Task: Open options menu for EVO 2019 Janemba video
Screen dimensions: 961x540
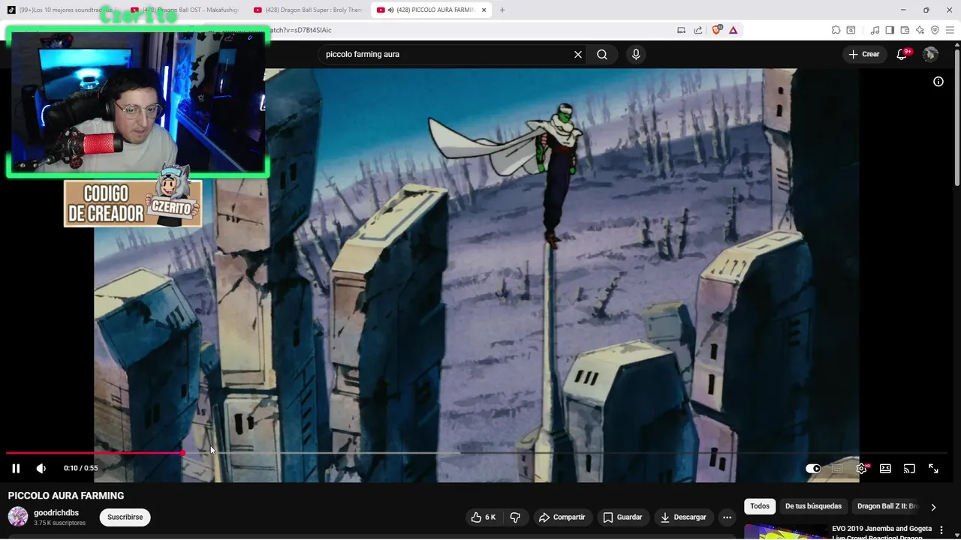Action: coord(941,529)
